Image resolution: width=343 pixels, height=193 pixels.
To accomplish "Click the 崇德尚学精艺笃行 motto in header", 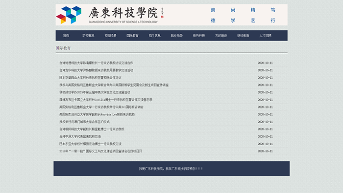I will (243, 15).
